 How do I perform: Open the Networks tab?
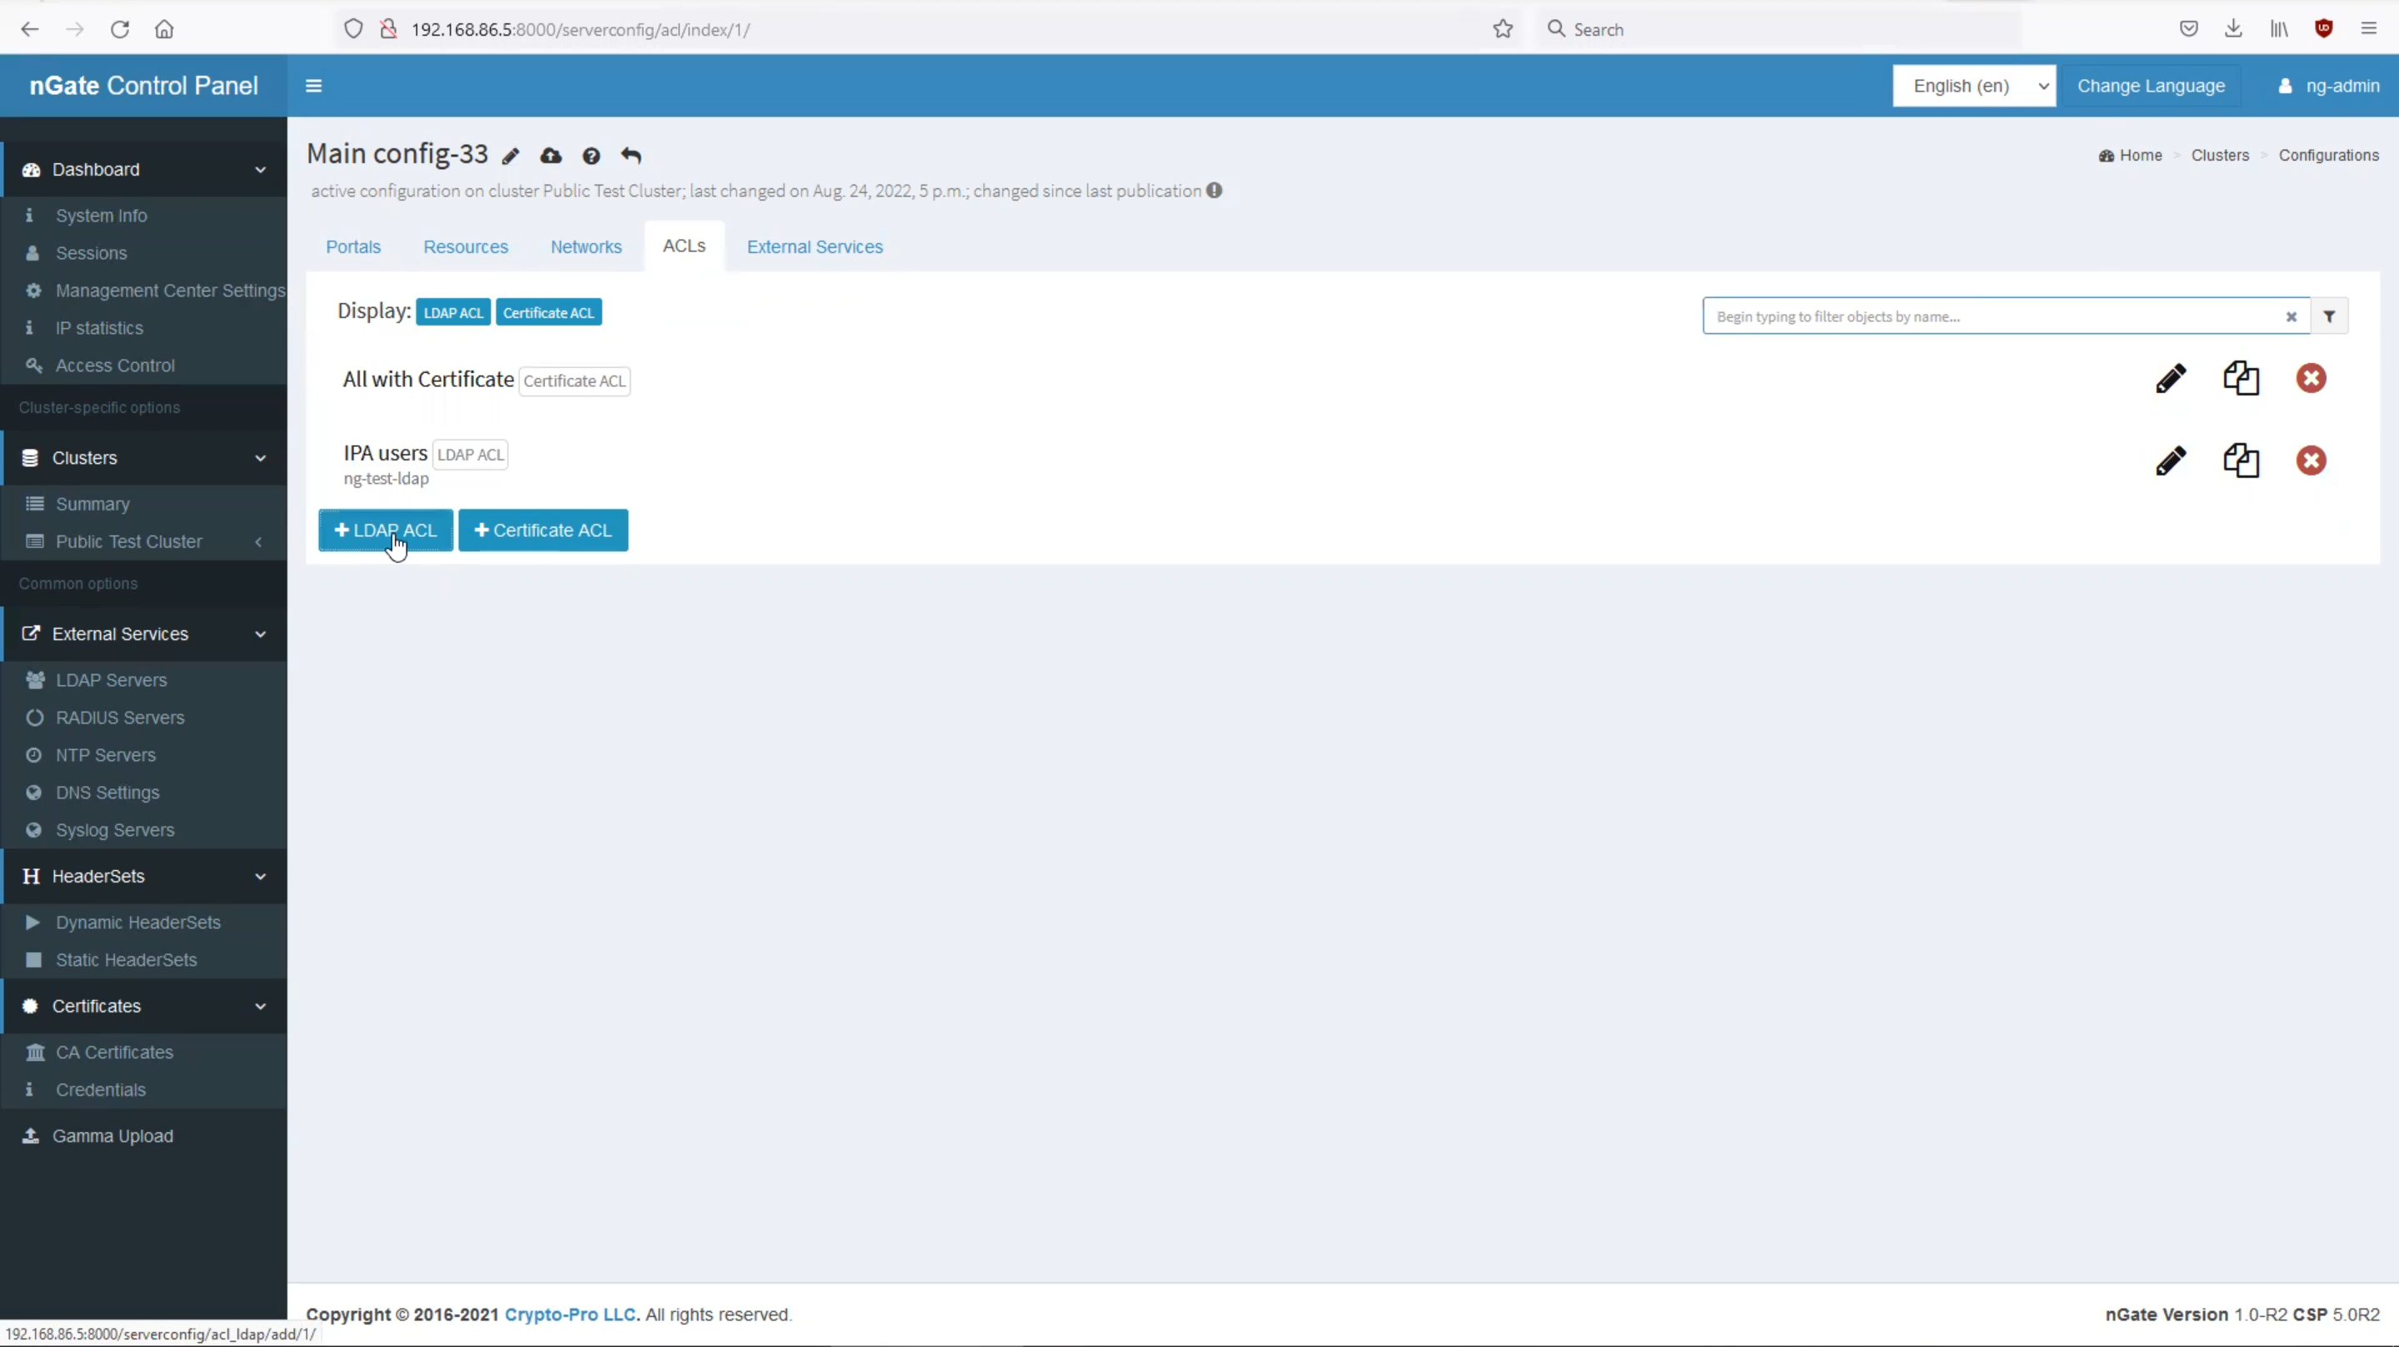586,246
